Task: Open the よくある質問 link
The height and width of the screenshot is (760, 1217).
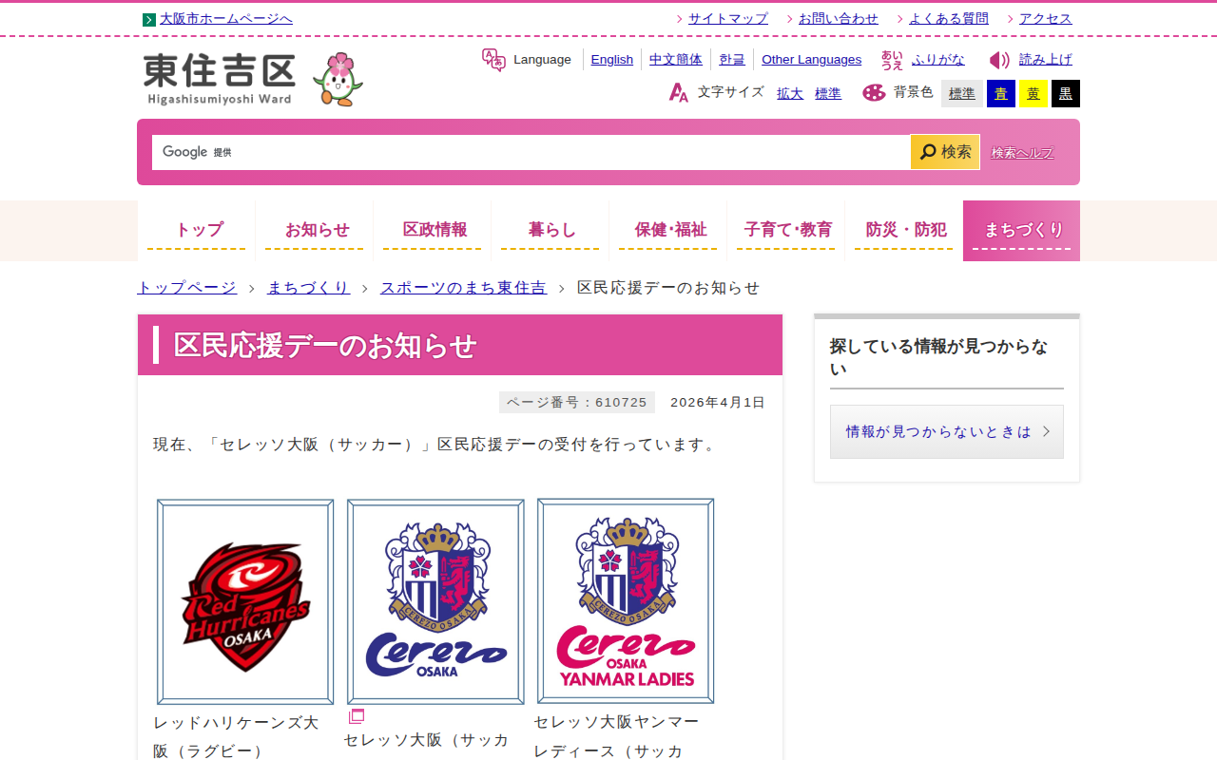Action: pos(949,19)
